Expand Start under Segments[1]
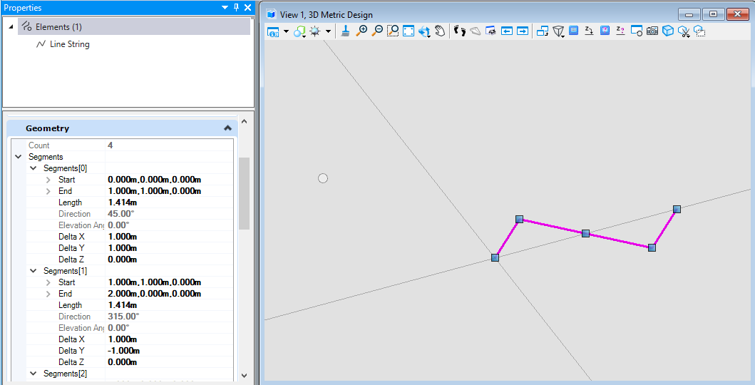Image resolution: width=755 pixels, height=385 pixels. [48, 282]
